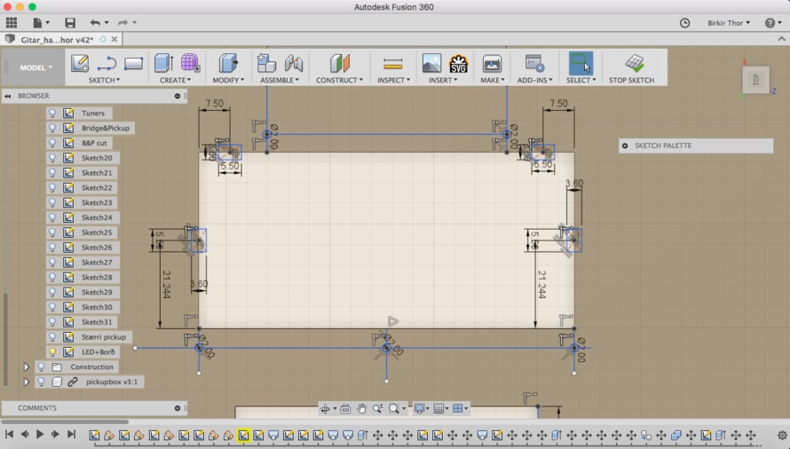790x449 pixels.
Task: Expand the pickupbox v3:1 component
Action: (x=27, y=382)
